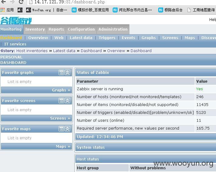Switch to the Monitoring tab
The width and height of the screenshot is (216, 172).
11,29
